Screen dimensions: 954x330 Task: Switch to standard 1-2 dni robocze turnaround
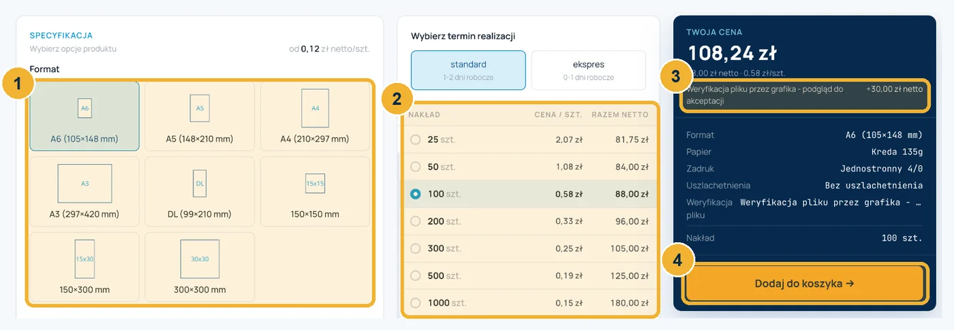tap(468, 70)
